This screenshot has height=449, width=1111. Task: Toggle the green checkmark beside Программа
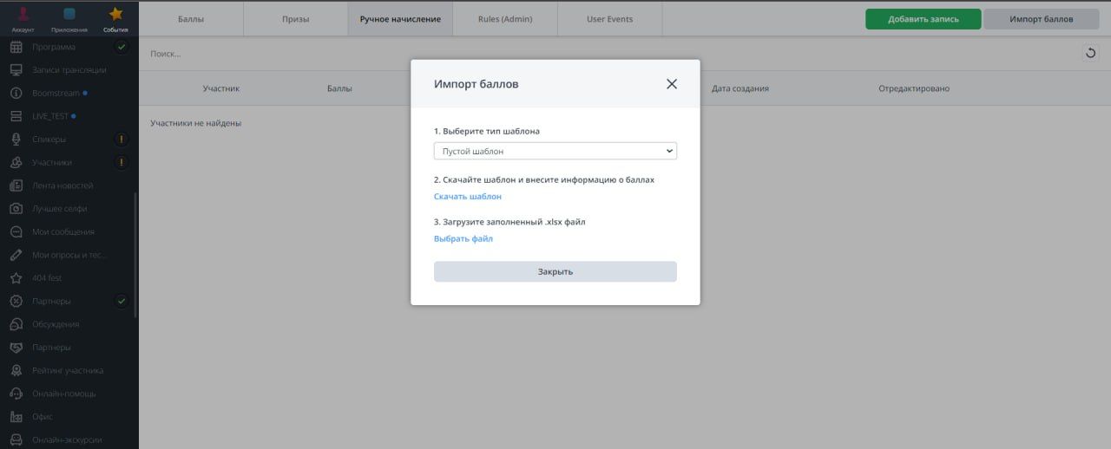(x=122, y=47)
